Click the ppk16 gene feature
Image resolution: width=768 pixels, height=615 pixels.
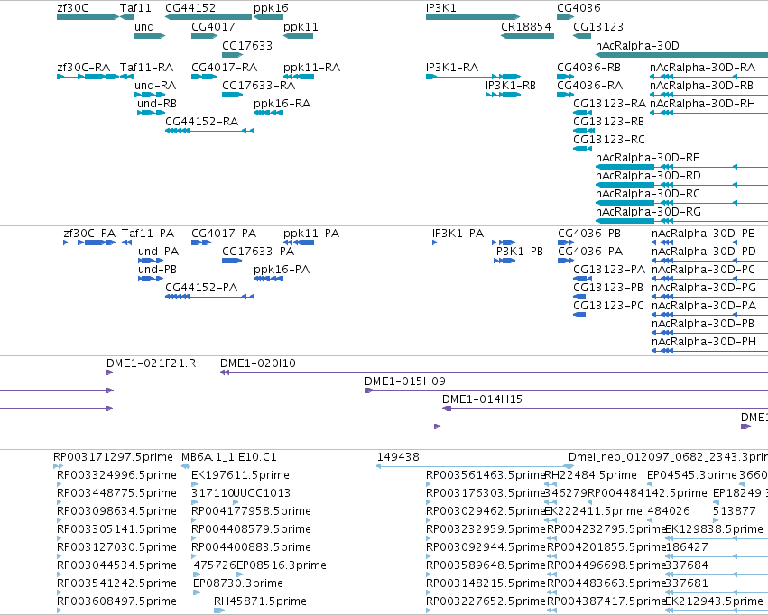point(268,17)
